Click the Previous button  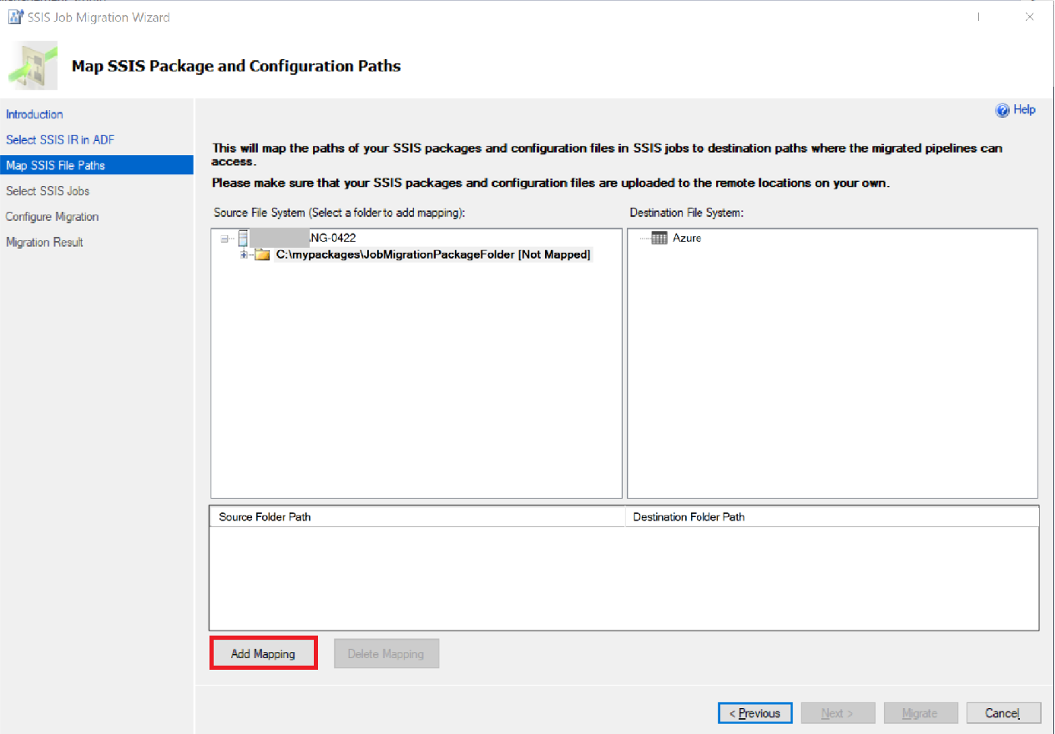click(x=755, y=712)
